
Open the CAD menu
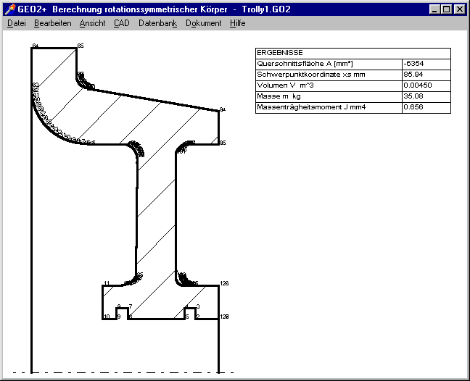tap(121, 23)
